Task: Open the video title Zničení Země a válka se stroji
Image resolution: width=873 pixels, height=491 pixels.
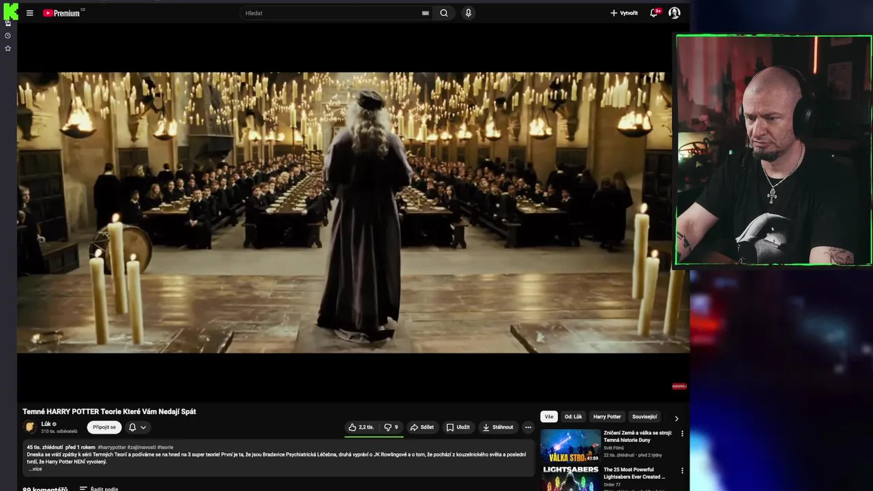Action: [x=638, y=436]
